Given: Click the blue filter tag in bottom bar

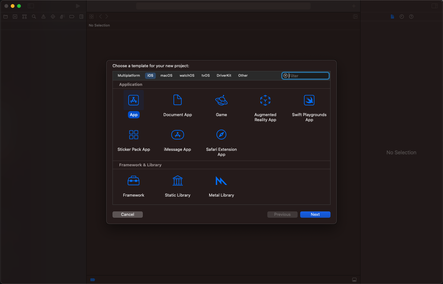Looking at the screenshot, I should (x=93, y=280).
